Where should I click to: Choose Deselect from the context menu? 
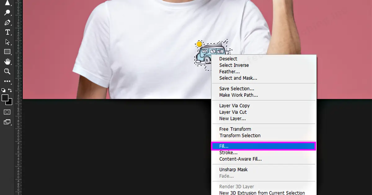(x=228, y=59)
